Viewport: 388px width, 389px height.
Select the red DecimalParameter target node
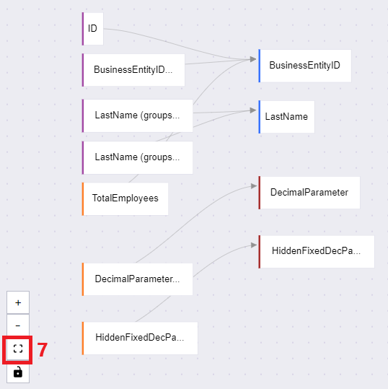[309, 193]
